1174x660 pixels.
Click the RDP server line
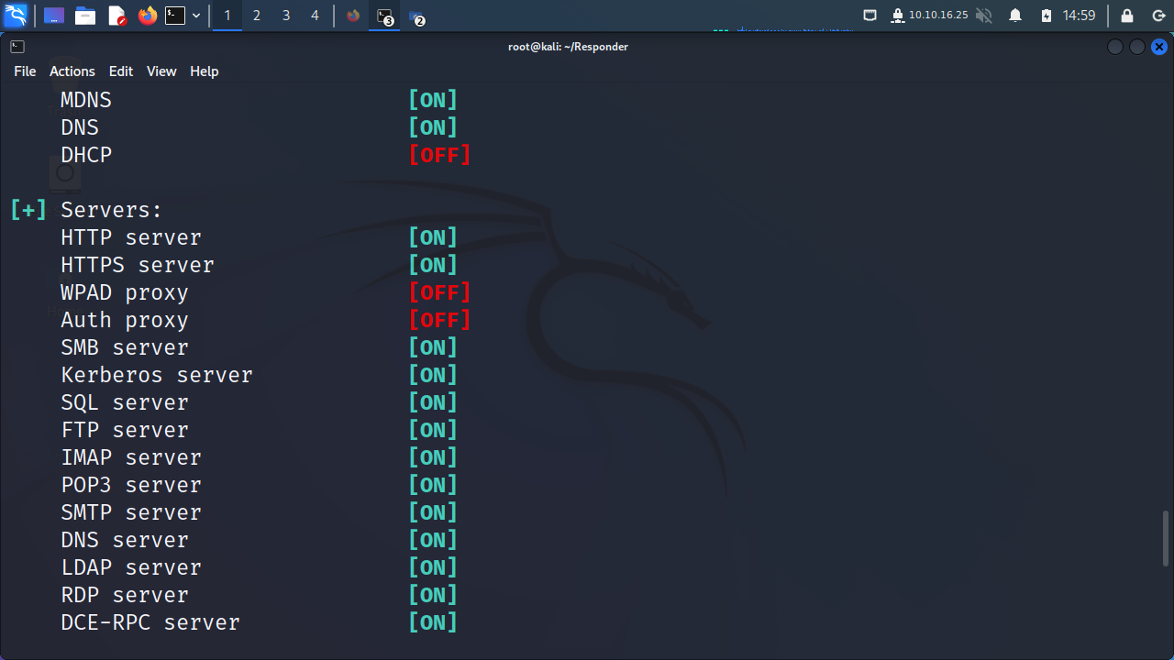(125, 595)
